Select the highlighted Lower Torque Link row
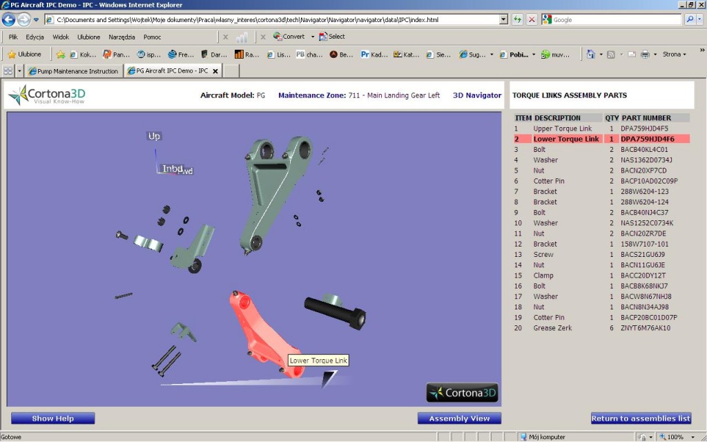The image size is (707, 442). click(602, 139)
